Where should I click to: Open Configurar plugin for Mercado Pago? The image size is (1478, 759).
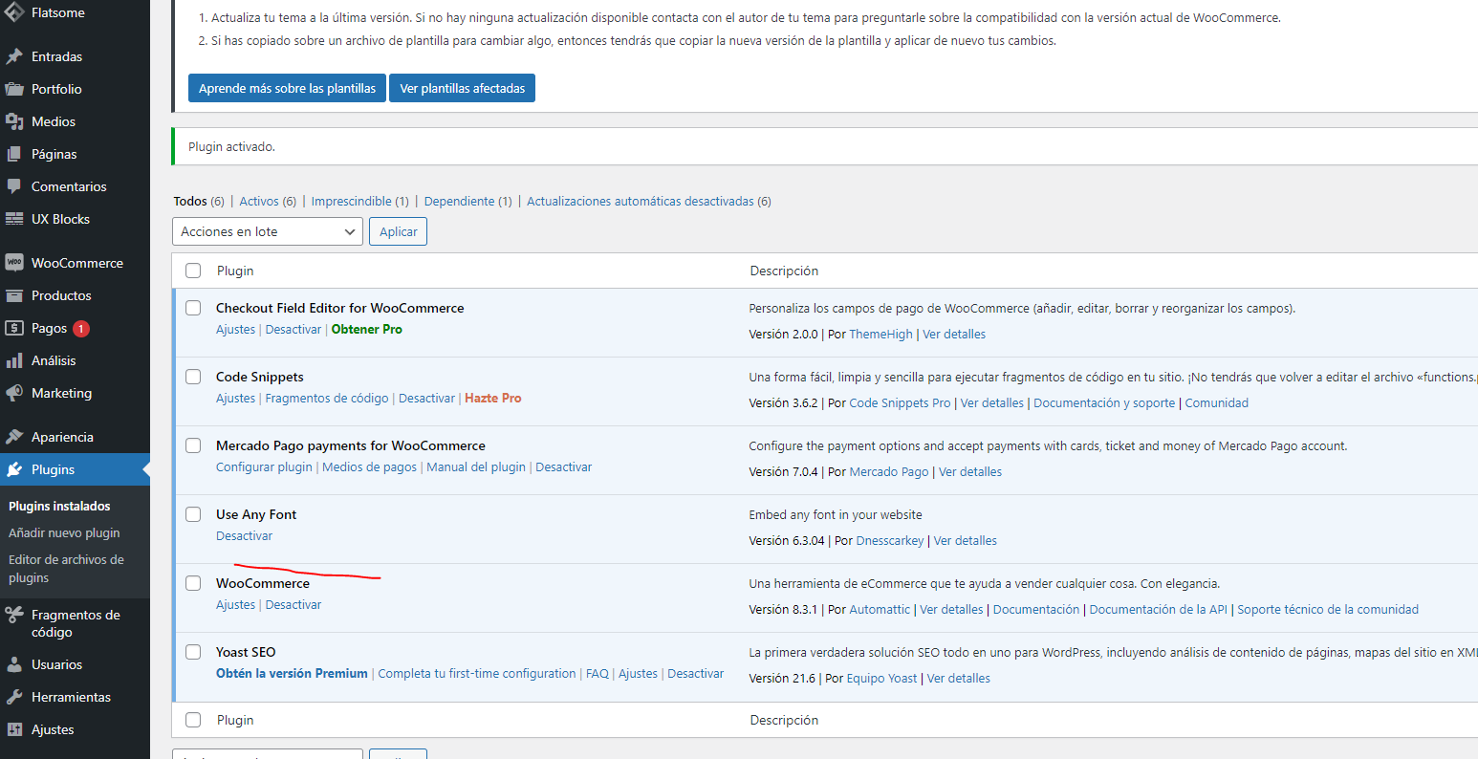coord(264,467)
